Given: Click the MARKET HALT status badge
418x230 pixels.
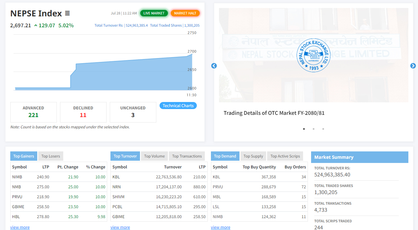Looking at the screenshot, I should click(185, 13).
